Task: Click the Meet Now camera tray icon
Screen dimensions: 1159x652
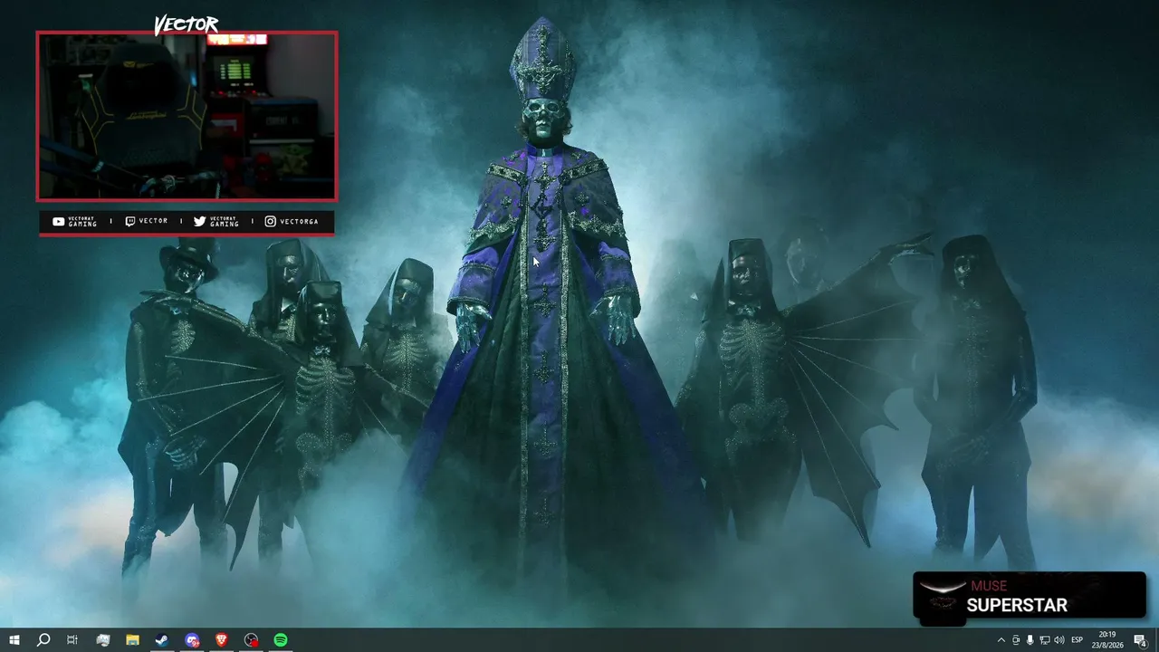Action: (1016, 640)
